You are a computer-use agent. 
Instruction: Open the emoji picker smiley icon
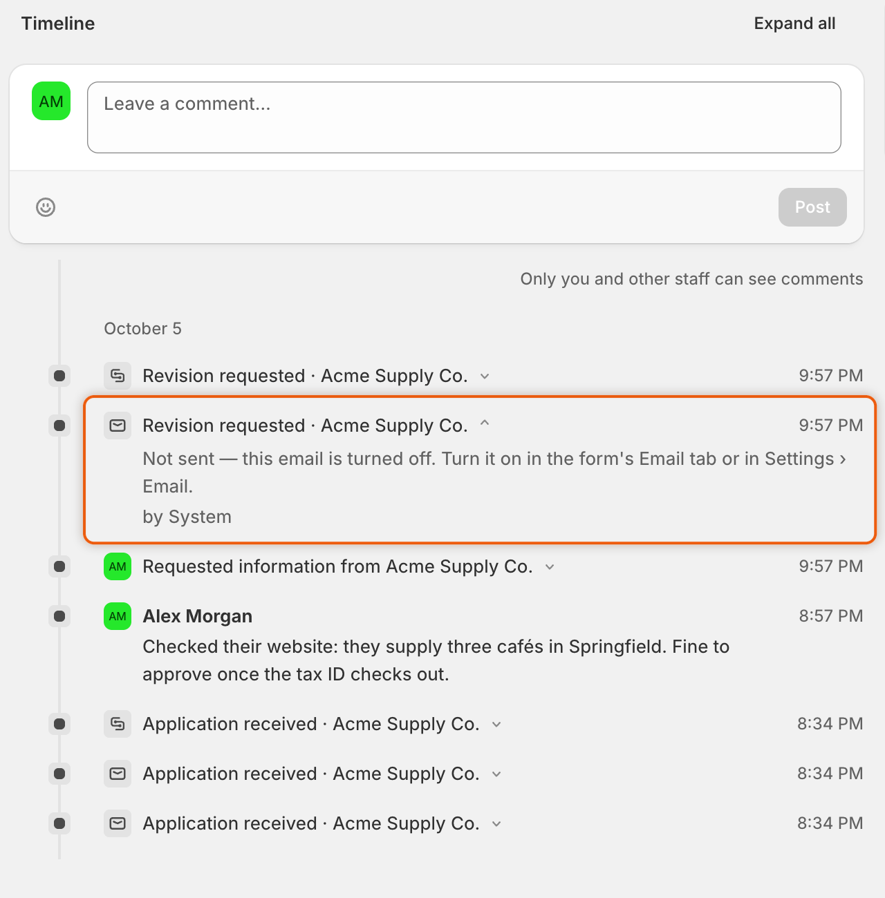(x=46, y=207)
